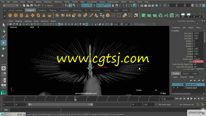Click the Rate attribute value field
206x116 pixels.
coord(198,62)
